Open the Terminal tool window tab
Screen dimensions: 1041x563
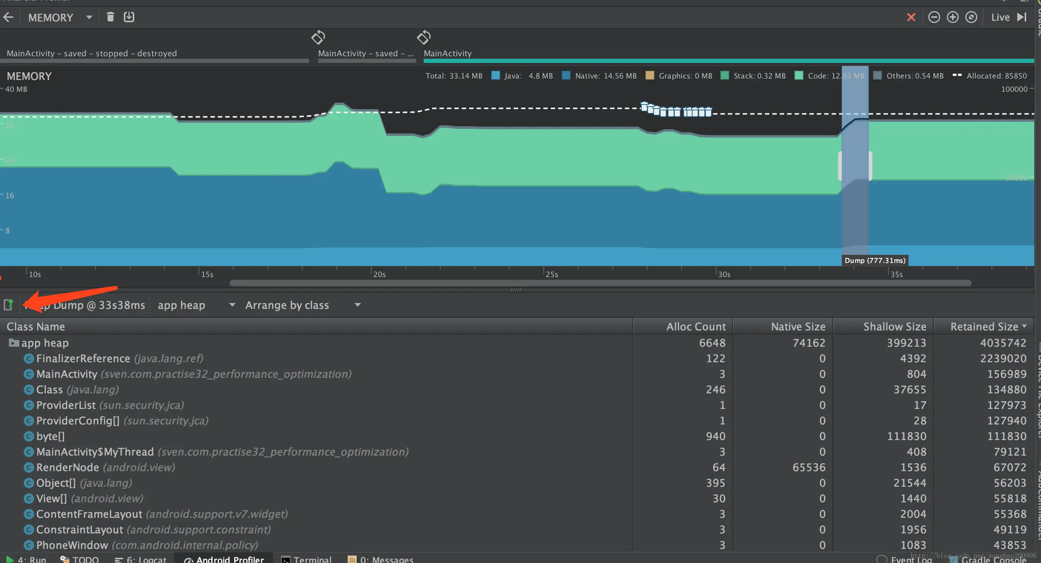306,559
